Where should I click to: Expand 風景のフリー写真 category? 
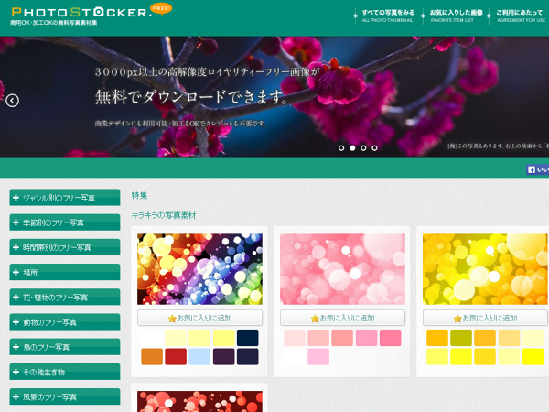(x=65, y=396)
